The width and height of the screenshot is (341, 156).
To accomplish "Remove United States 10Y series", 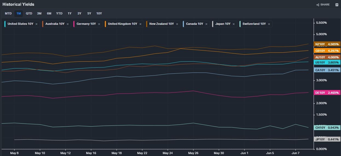I will [36, 24].
